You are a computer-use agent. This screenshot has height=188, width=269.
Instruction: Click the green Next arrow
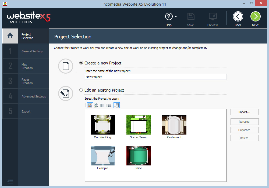tap(255, 16)
